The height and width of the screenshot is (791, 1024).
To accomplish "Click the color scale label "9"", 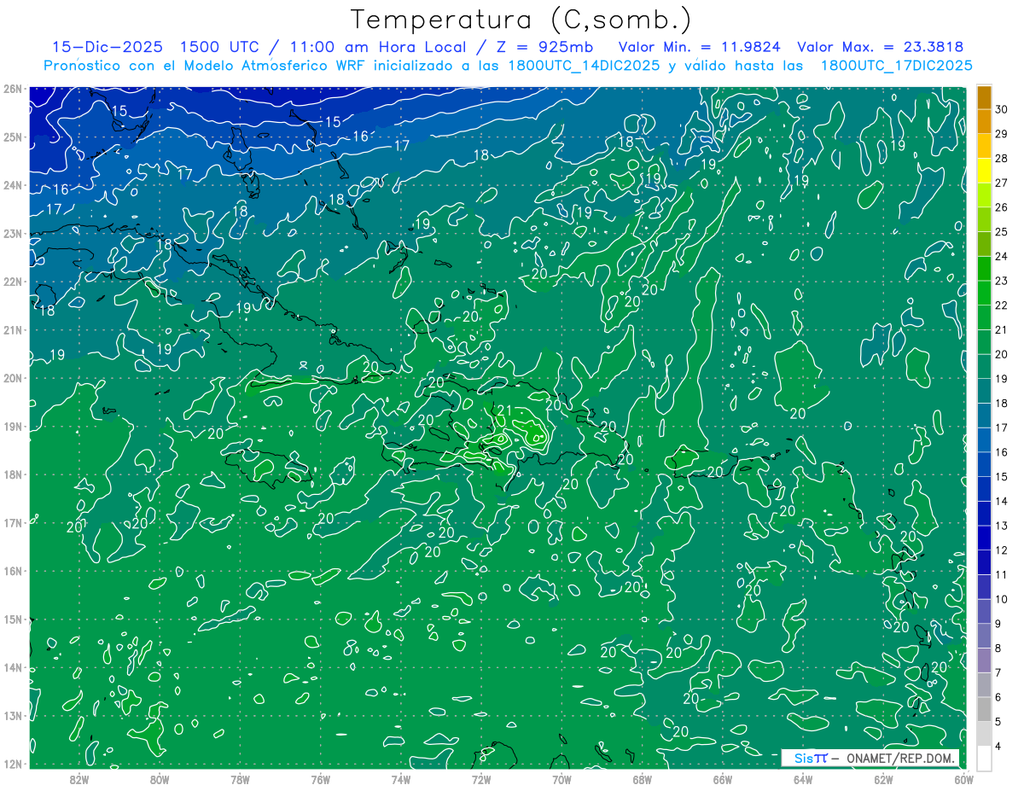I will pyautogui.click(x=998, y=624).
